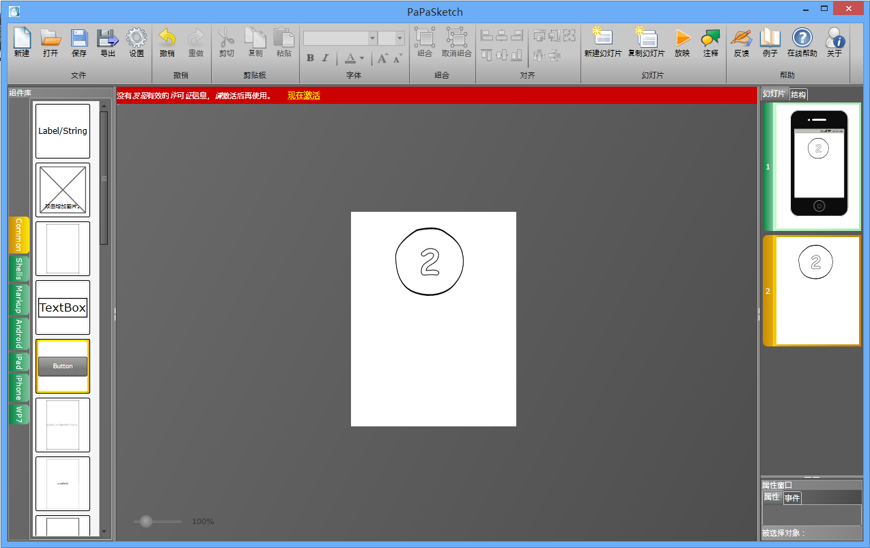Save the project with 保存
Image resolution: width=870 pixels, height=548 pixels.
pyautogui.click(x=79, y=42)
